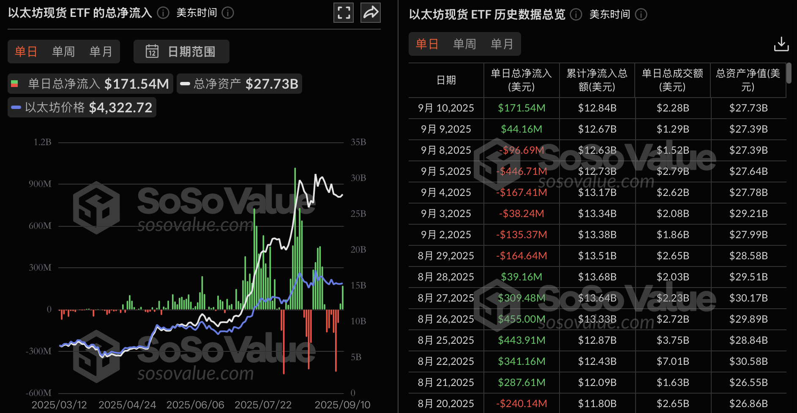Select 单日 tab in chart panel
This screenshot has width=797, height=413.
pyautogui.click(x=26, y=52)
